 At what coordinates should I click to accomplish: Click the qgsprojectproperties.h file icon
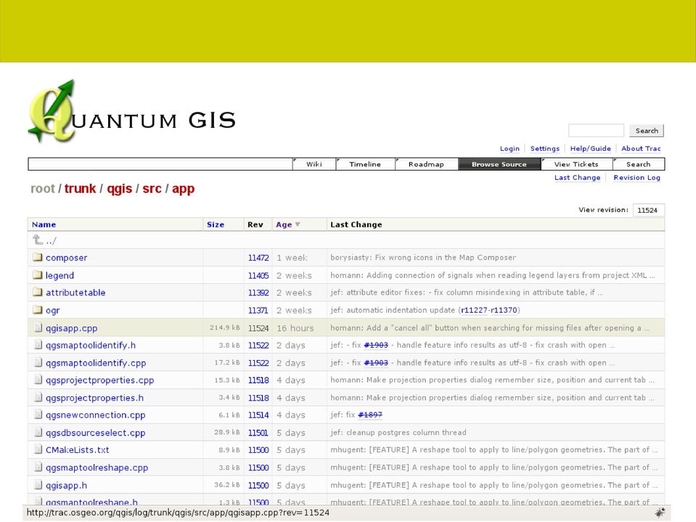pos(38,398)
